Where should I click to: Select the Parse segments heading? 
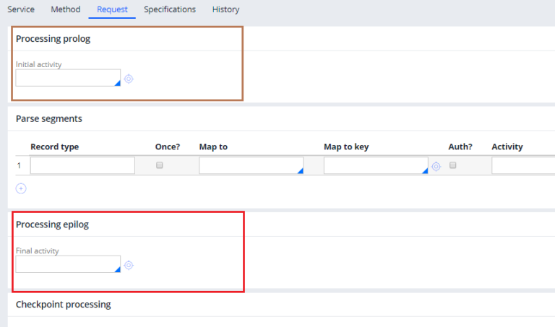(x=49, y=118)
